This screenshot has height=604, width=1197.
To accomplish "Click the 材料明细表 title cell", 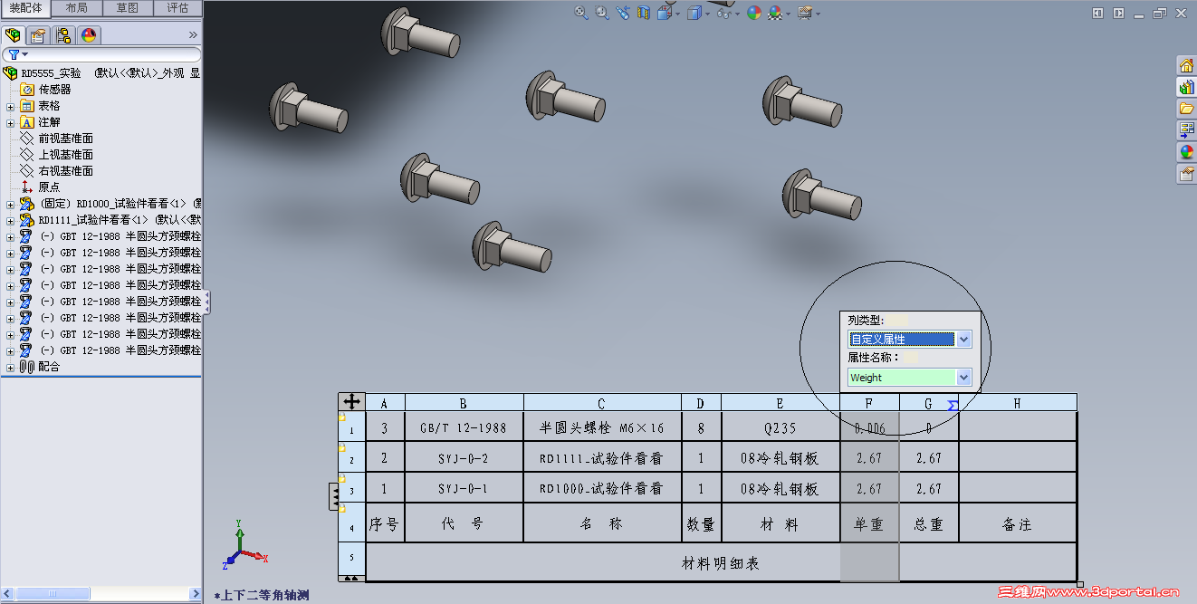I will (x=721, y=562).
